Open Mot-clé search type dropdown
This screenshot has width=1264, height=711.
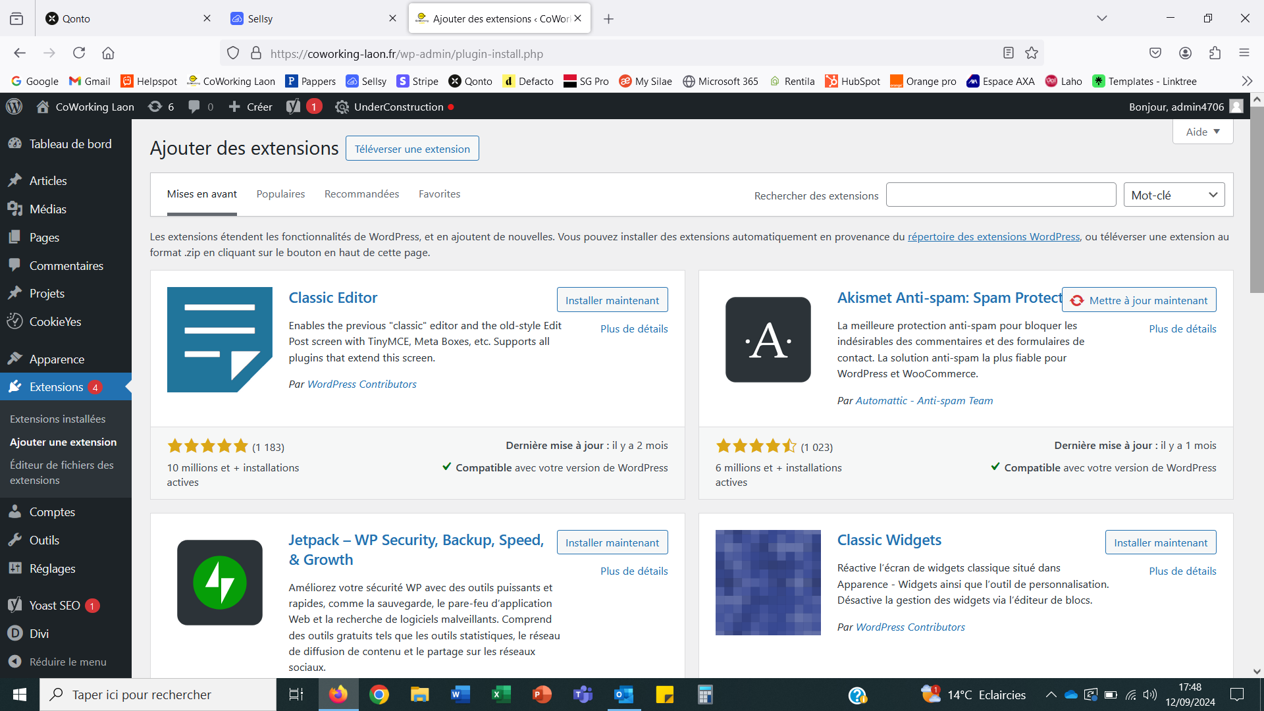tap(1174, 195)
